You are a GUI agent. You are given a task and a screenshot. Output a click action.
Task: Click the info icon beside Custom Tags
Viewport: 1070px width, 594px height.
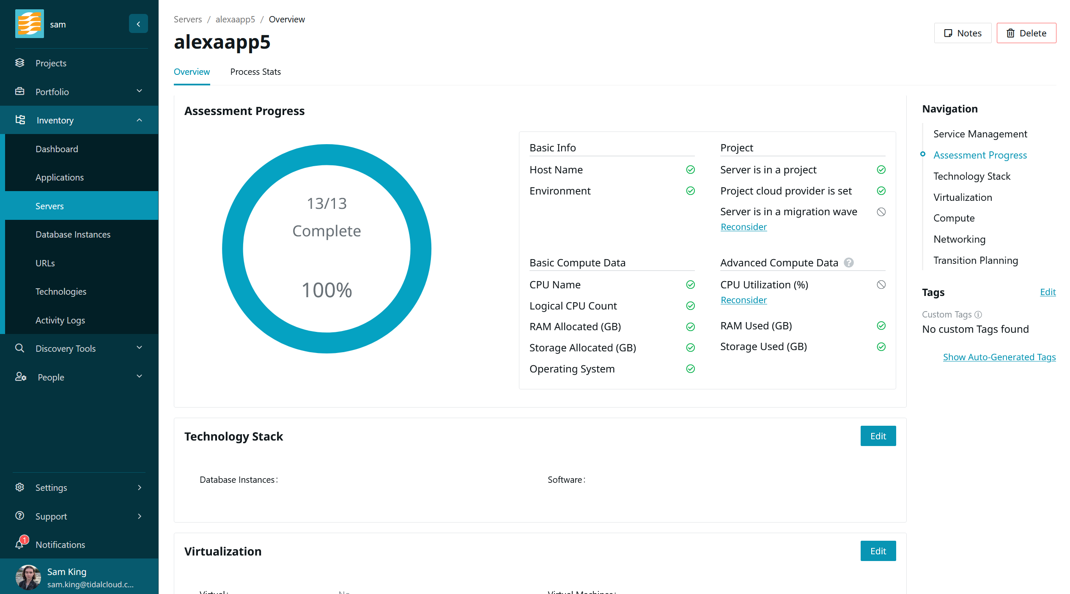tap(978, 315)
